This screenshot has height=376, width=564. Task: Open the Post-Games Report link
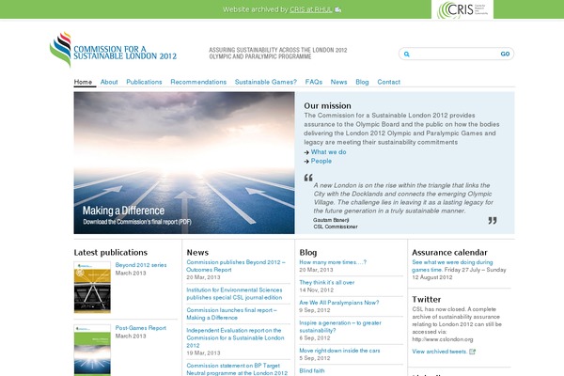(x=141, y=328)
